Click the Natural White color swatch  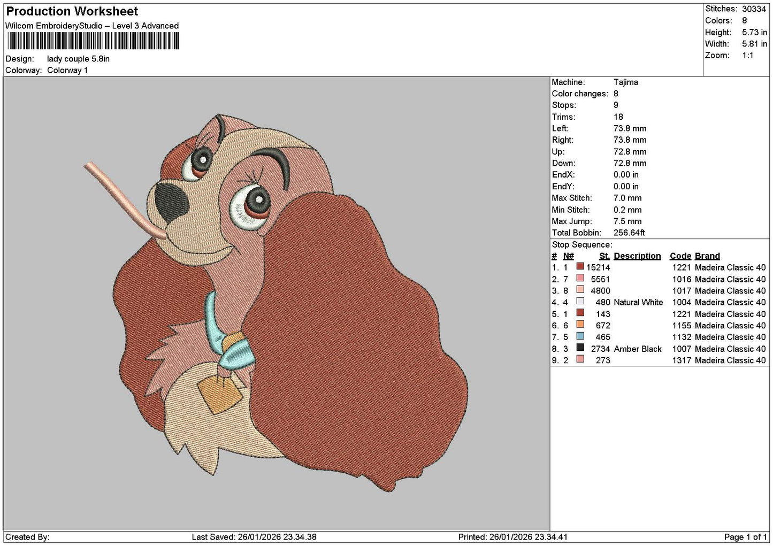coord(580,302)
